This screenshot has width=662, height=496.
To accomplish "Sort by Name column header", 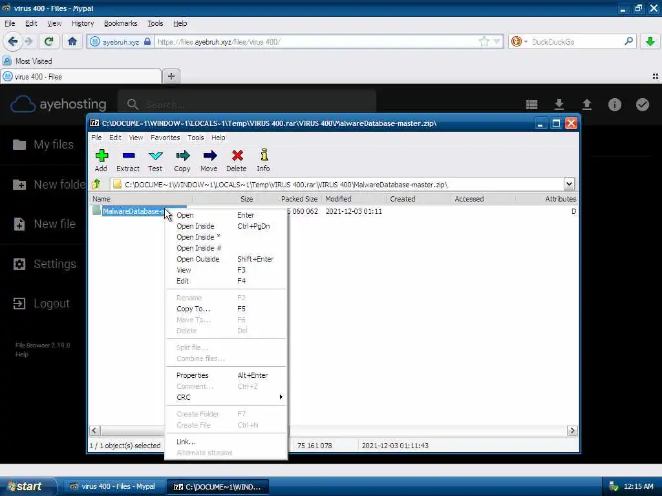I will (140, 199).
